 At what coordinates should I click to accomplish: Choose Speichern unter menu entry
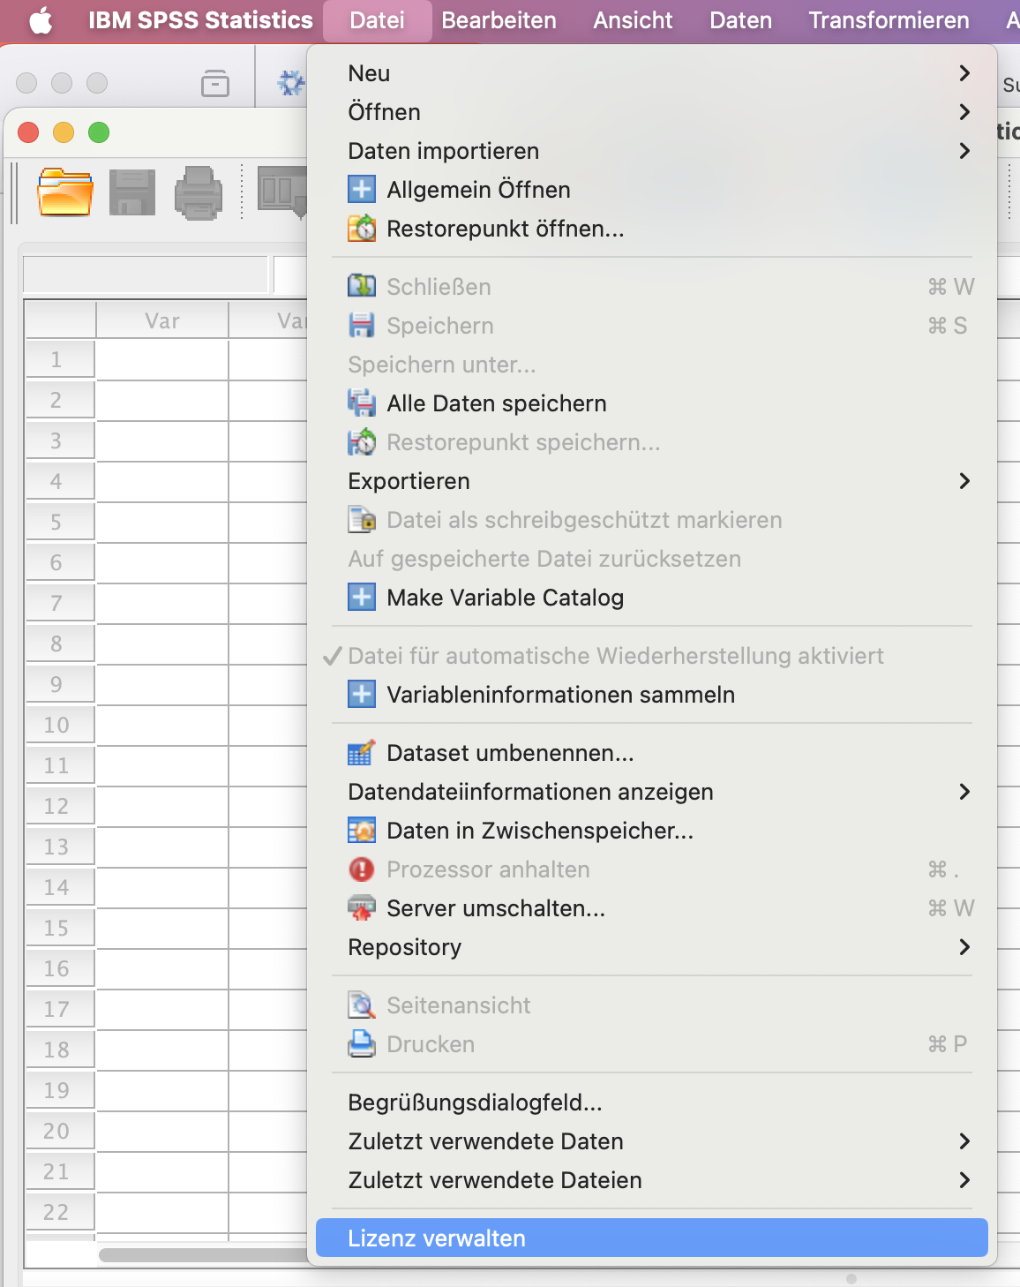[651, 365]
